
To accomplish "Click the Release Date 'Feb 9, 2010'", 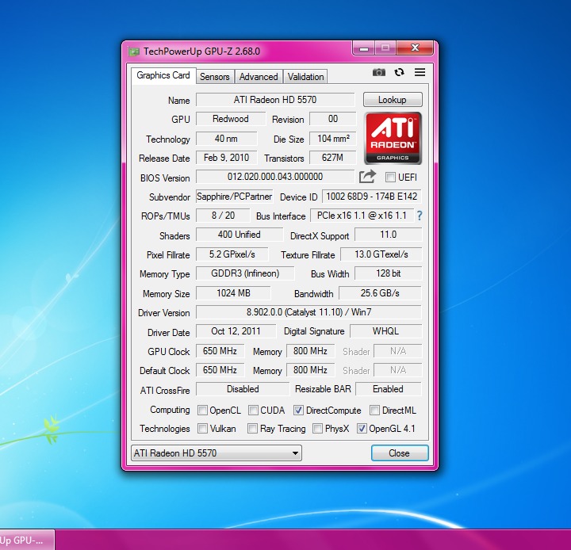I will pyautogui.click(x=227, y=158).
